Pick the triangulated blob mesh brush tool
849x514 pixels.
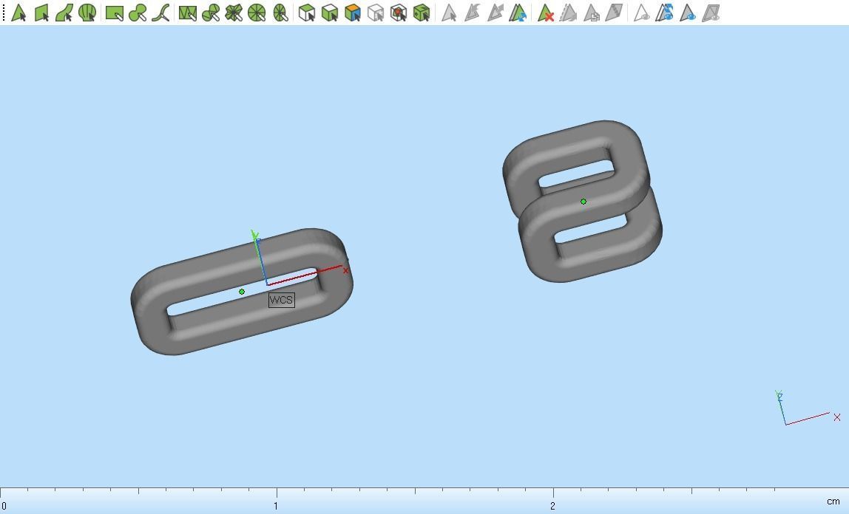coord(211,13)
